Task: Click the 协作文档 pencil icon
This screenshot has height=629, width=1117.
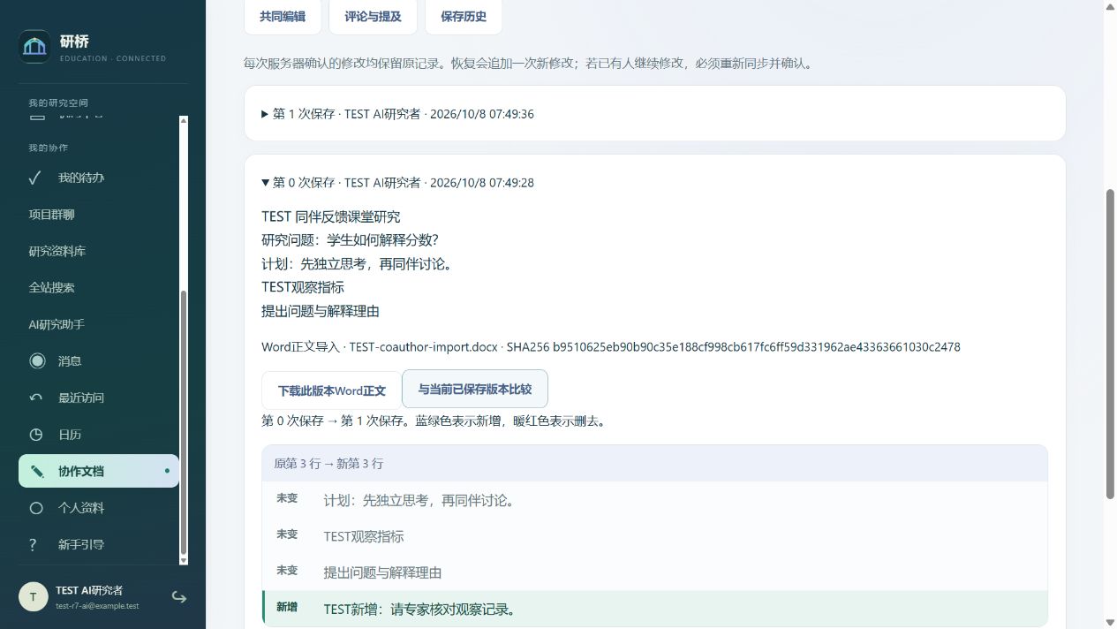Action: coord(36,471)
